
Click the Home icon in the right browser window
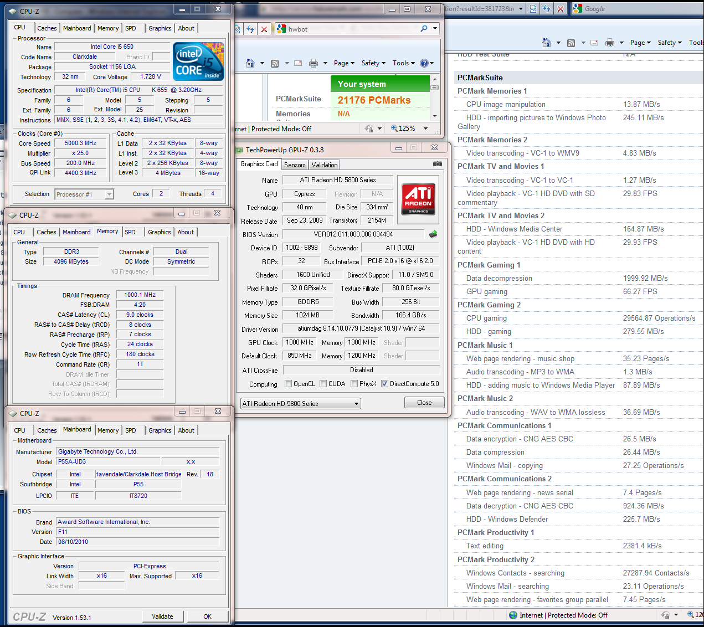point(547,43)
